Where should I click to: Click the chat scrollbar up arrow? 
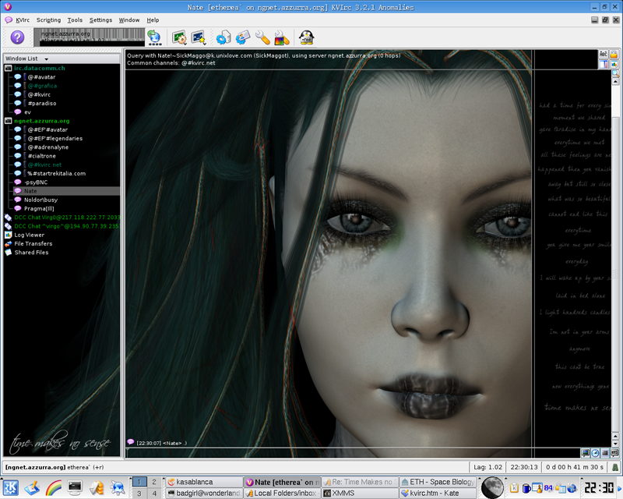point(615,82)
